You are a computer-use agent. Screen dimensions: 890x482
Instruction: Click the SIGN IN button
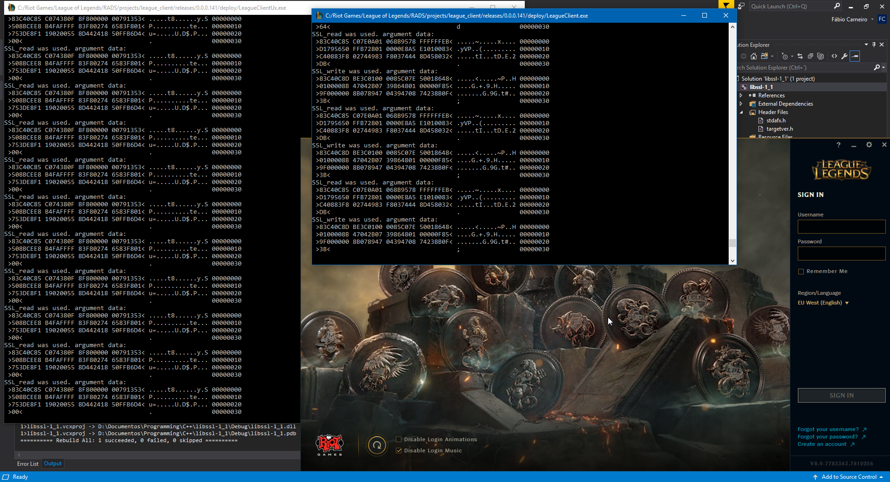click(841, 395)
